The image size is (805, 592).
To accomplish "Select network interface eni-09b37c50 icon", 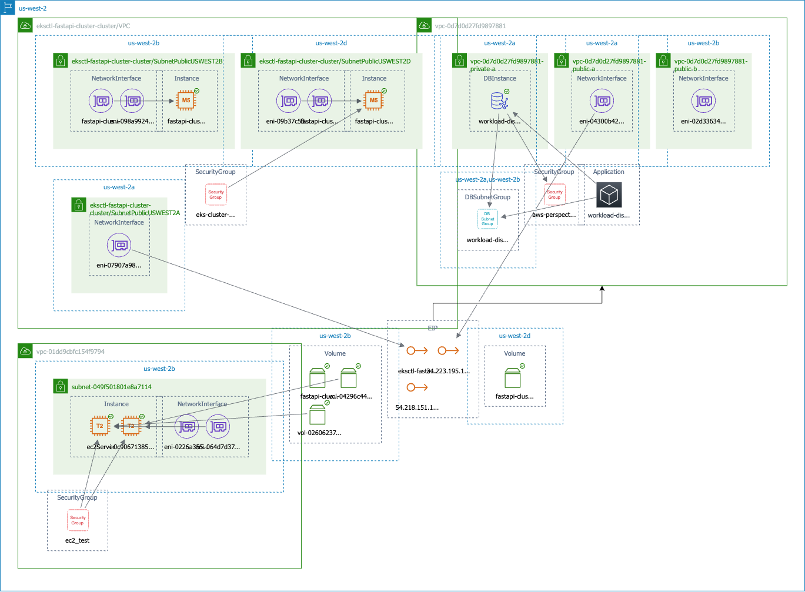I will (x=288, y=101).
